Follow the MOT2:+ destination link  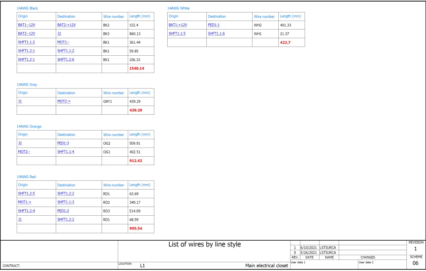(64, 101)
